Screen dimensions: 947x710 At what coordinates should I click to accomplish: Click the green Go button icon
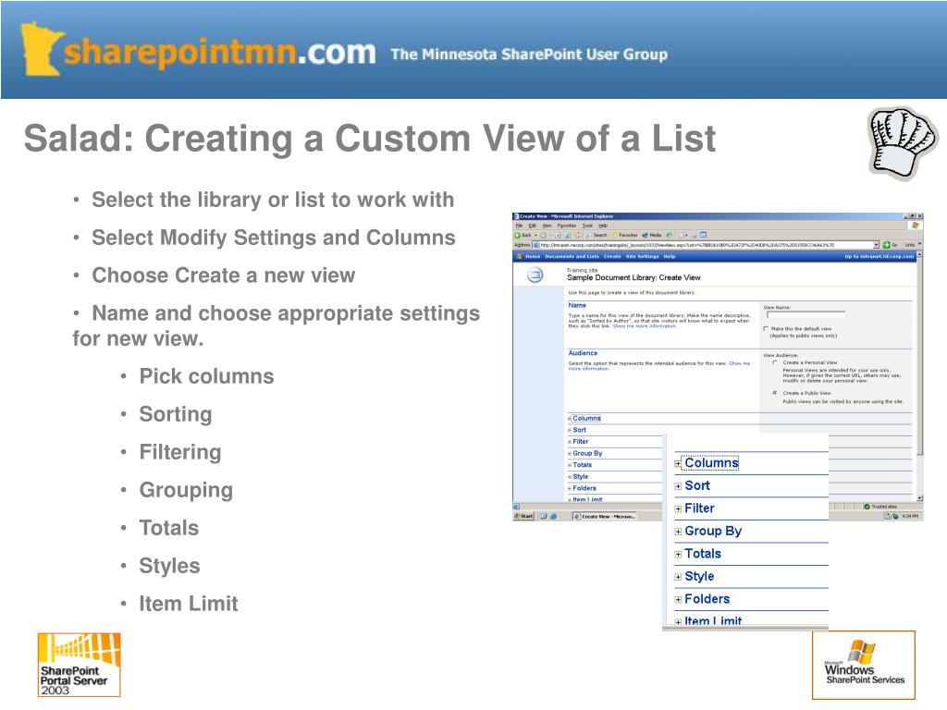[x=887, y=245]
